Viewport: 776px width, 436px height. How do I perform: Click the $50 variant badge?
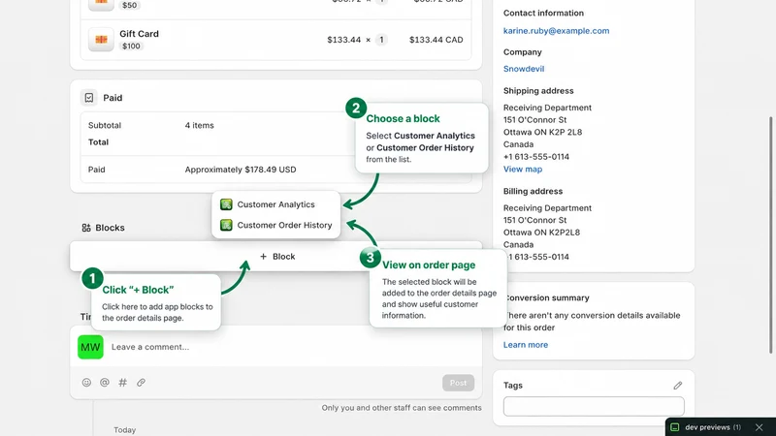click(x=130, y=5)
